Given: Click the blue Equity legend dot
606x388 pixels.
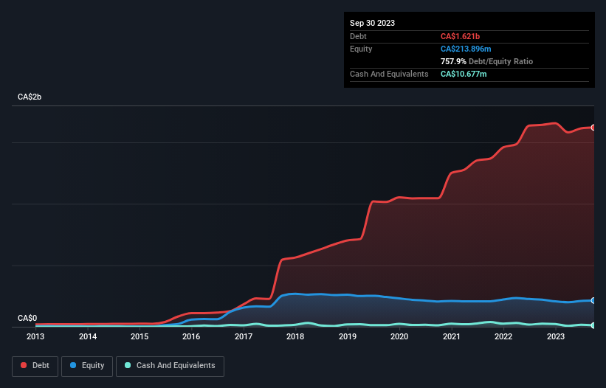Looking at the screenshot, I should (x=73, y=365).
